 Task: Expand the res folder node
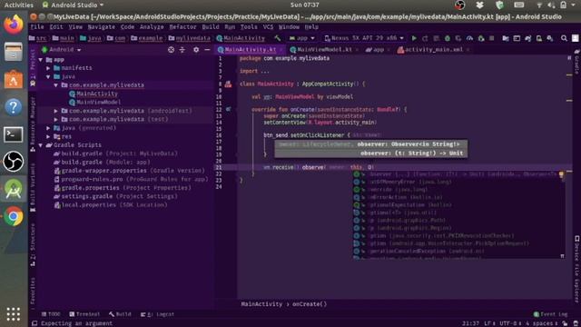[x=48, y=136]
